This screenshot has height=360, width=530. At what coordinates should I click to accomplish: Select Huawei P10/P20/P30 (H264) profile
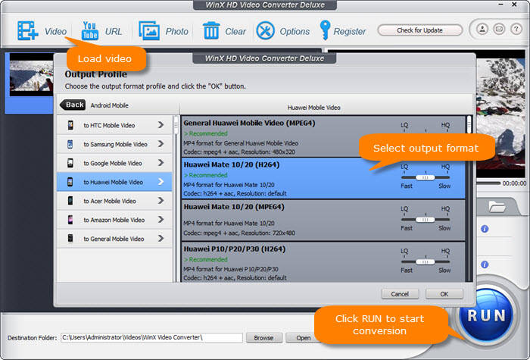pos(323,262)
